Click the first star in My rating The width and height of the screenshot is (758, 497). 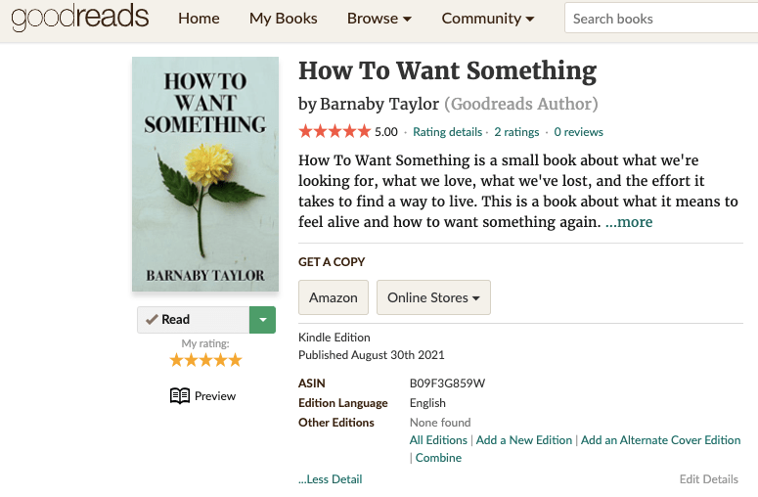177,360
